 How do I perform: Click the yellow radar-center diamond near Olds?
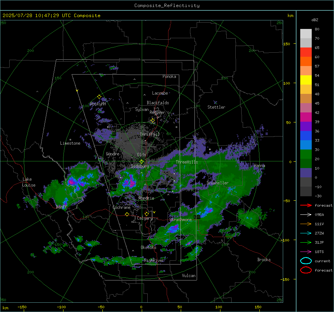141,162
